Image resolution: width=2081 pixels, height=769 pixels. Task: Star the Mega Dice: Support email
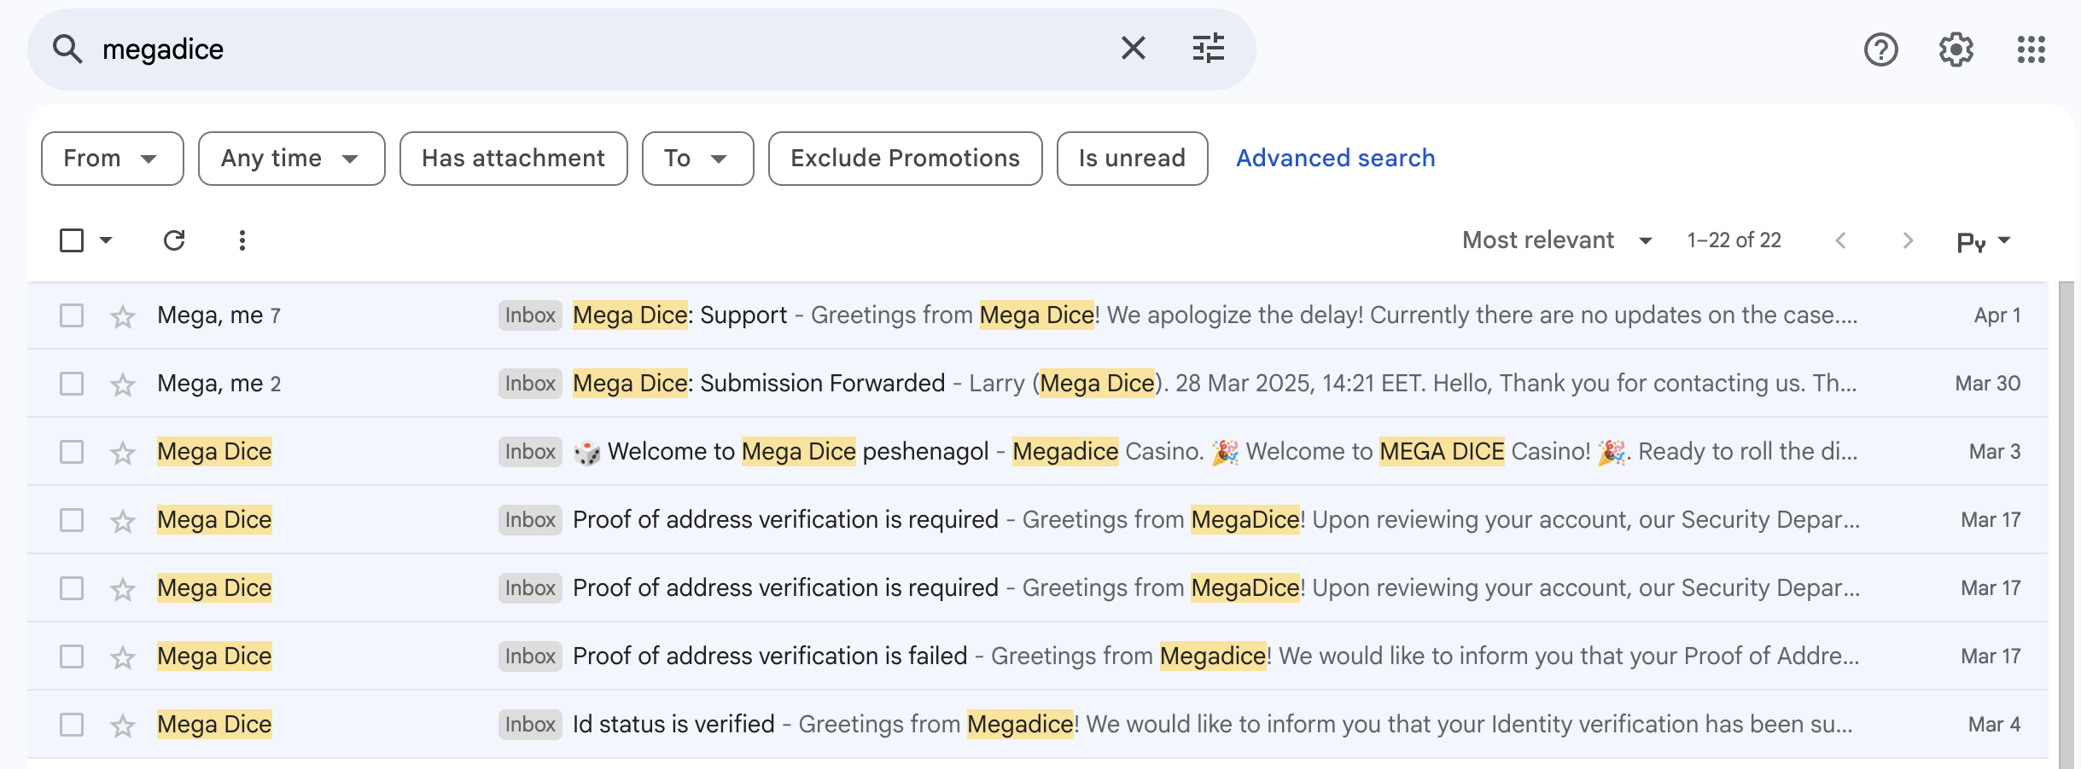coord(123,316)
